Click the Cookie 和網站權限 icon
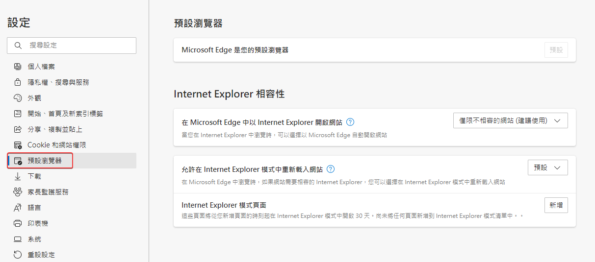 tap(18, 145)
